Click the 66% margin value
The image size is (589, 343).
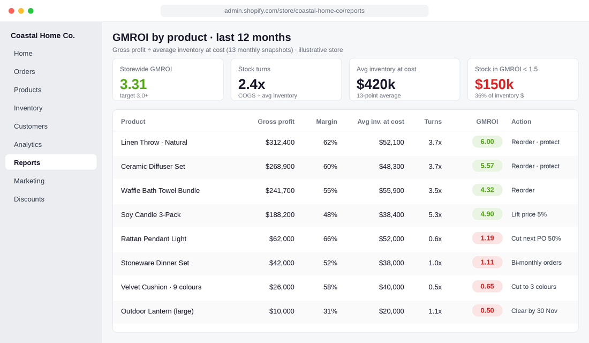click(330, 238)
